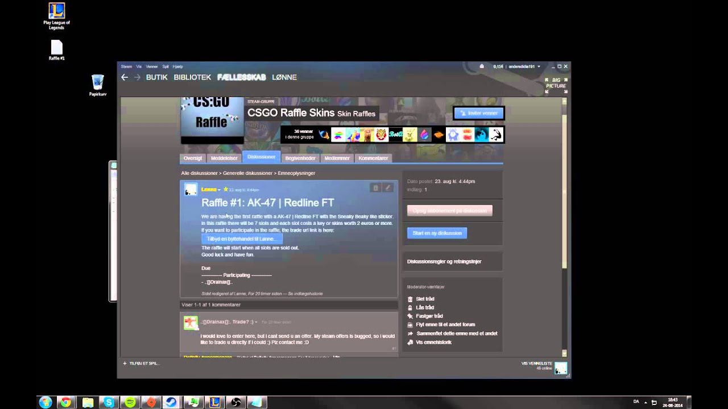The image size is (728, 409).
Task: Open the Venner menu
Action: pyautogui.click(x=152, y=66)
